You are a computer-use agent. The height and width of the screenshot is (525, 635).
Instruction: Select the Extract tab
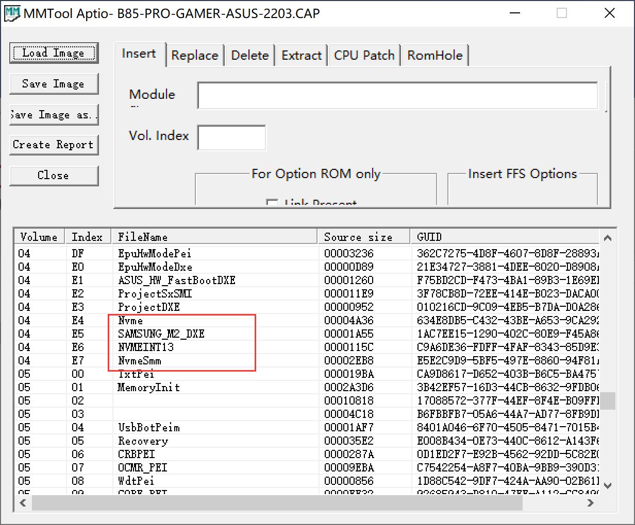point(302,56)
